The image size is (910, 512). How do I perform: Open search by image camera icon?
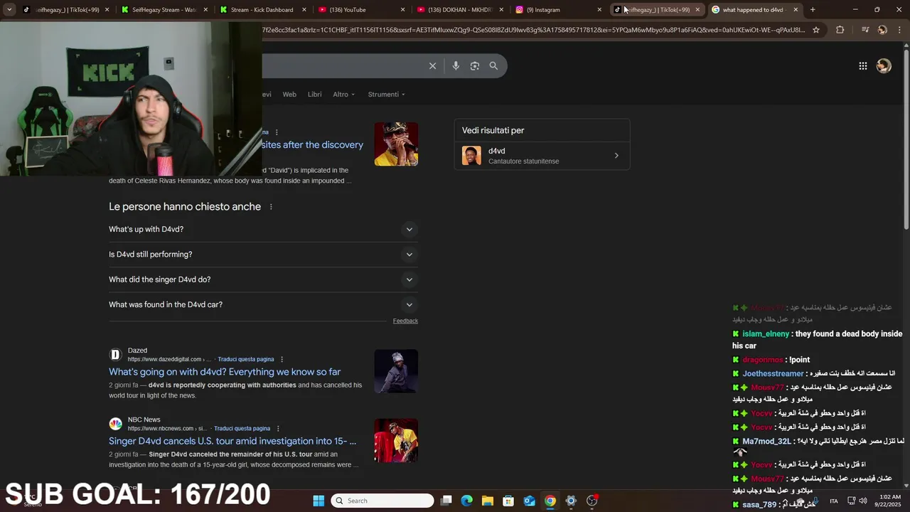475,65
